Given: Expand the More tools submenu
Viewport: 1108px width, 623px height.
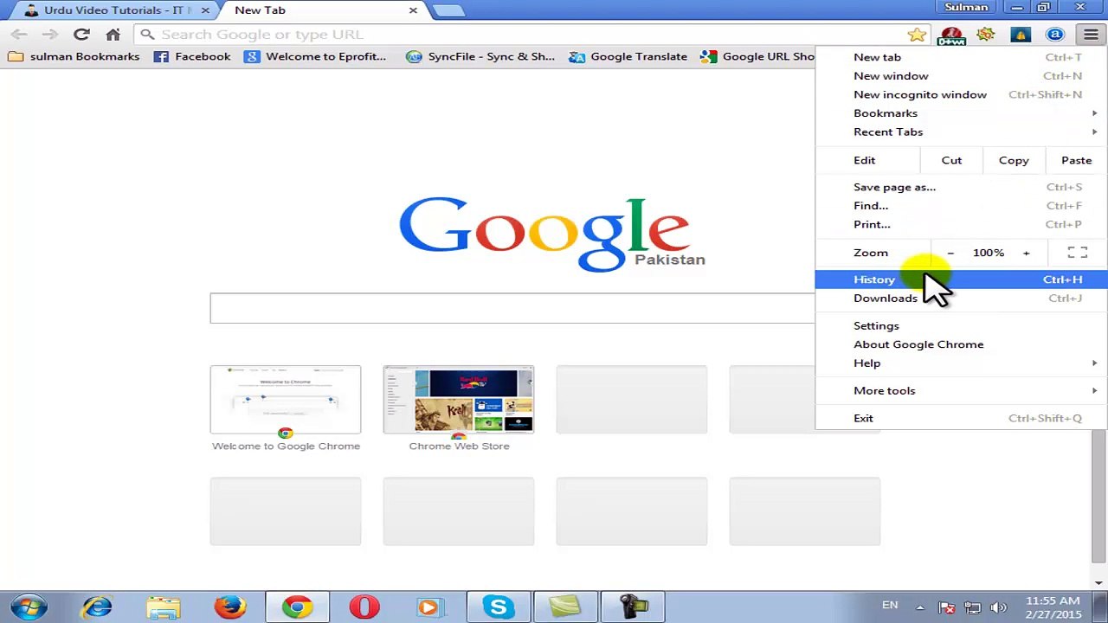Looking at the screenshot, I should 961,391.
